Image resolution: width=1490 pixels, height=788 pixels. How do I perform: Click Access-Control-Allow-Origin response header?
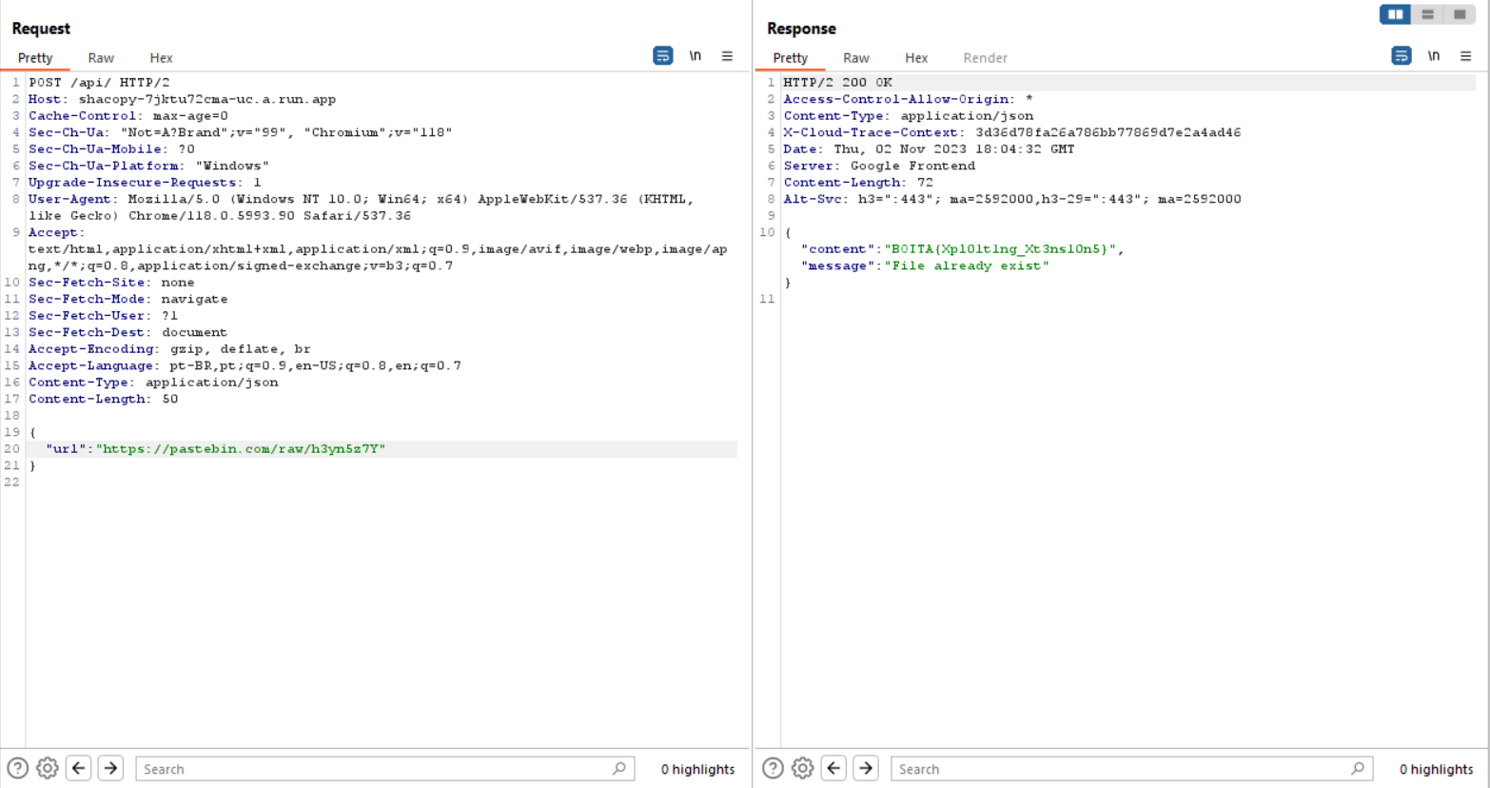coord(908,99)
